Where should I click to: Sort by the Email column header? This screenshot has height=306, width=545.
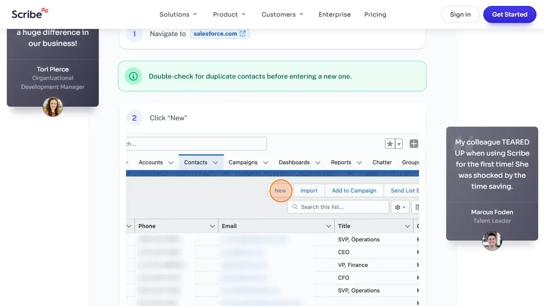pos(229,226)
